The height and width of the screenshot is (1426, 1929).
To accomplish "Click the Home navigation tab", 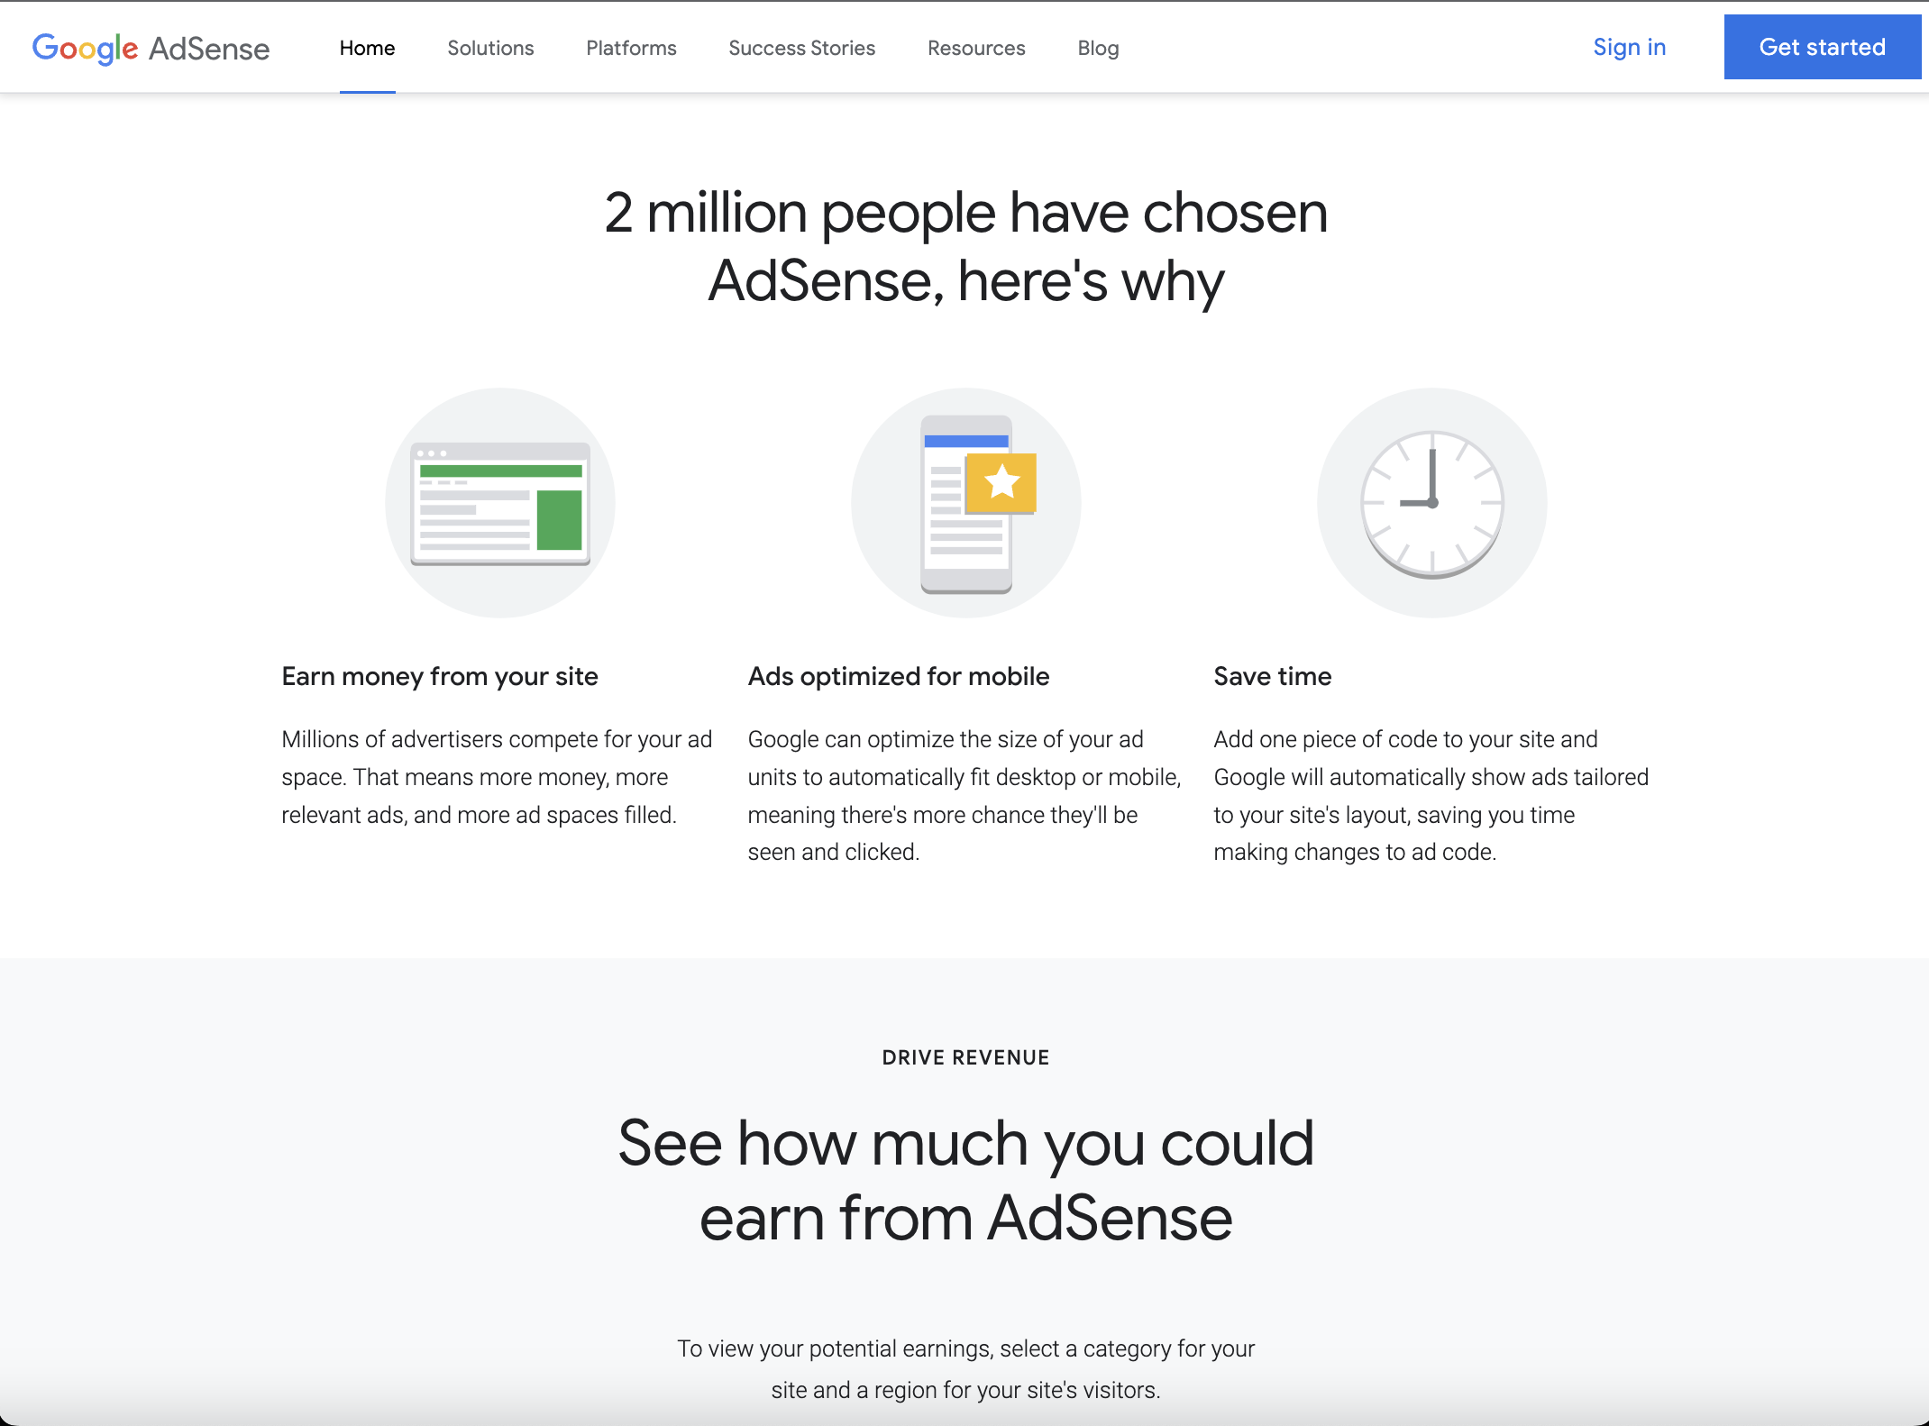I will coord(367,48).
